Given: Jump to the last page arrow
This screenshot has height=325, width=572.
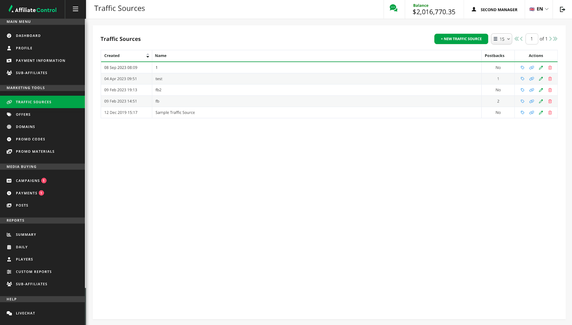Looking at the screenshot, I should 556,39.
